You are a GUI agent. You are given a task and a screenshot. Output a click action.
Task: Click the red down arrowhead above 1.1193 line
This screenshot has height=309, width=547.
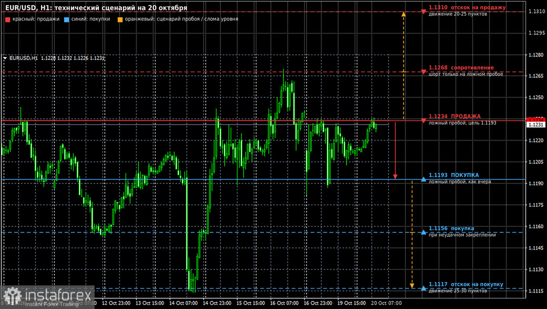tap(395, 177)
